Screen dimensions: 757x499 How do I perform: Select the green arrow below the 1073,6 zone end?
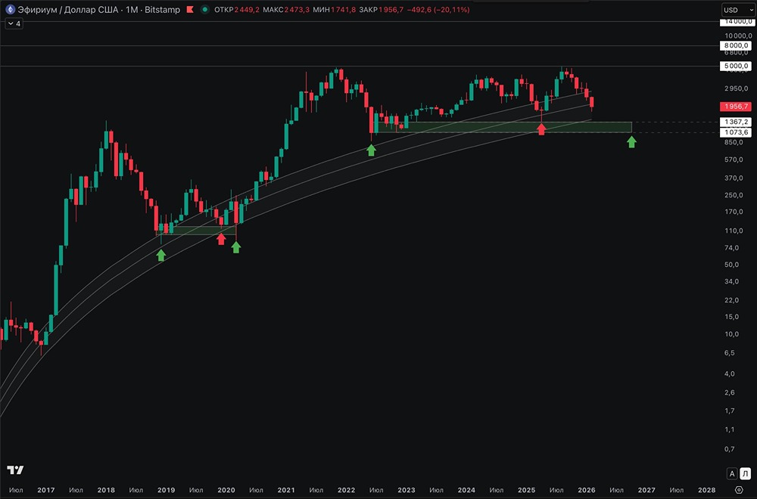tap(631, 141)
